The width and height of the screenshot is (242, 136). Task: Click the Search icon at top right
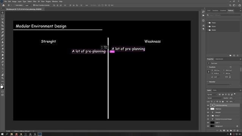pyautogui.click(x=230, y=5)
